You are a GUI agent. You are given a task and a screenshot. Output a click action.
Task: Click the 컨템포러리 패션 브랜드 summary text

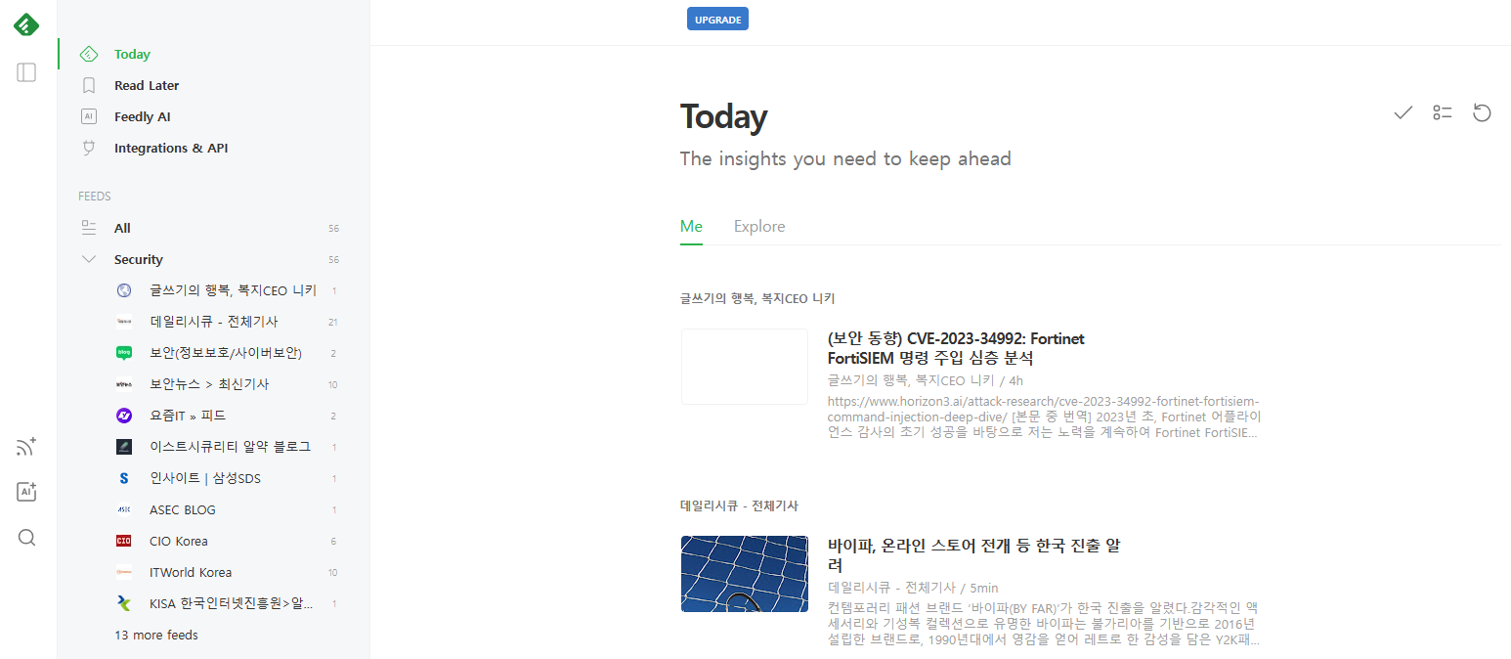point(1044,624)
